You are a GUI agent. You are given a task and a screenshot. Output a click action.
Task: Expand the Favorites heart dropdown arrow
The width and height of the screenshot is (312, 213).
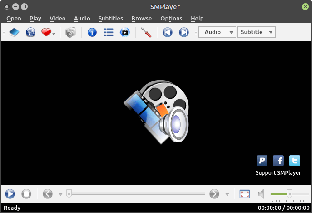tap(54, 34)
